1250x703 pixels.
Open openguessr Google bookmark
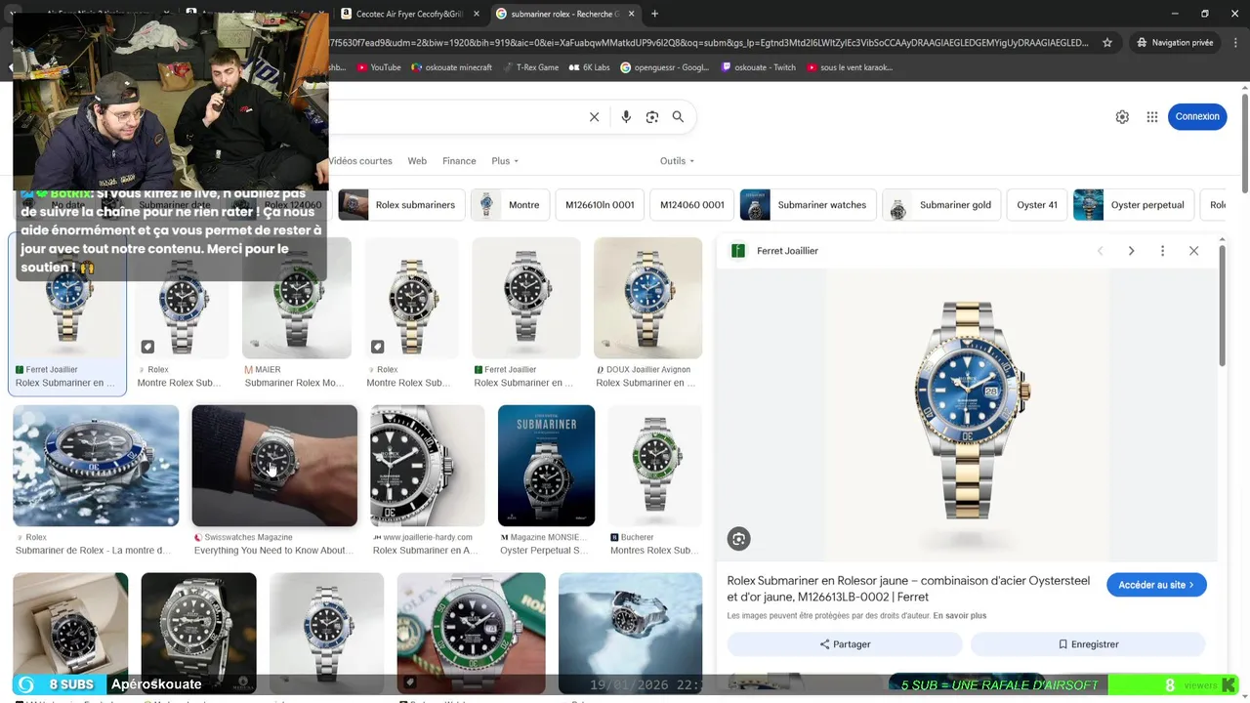665,67
